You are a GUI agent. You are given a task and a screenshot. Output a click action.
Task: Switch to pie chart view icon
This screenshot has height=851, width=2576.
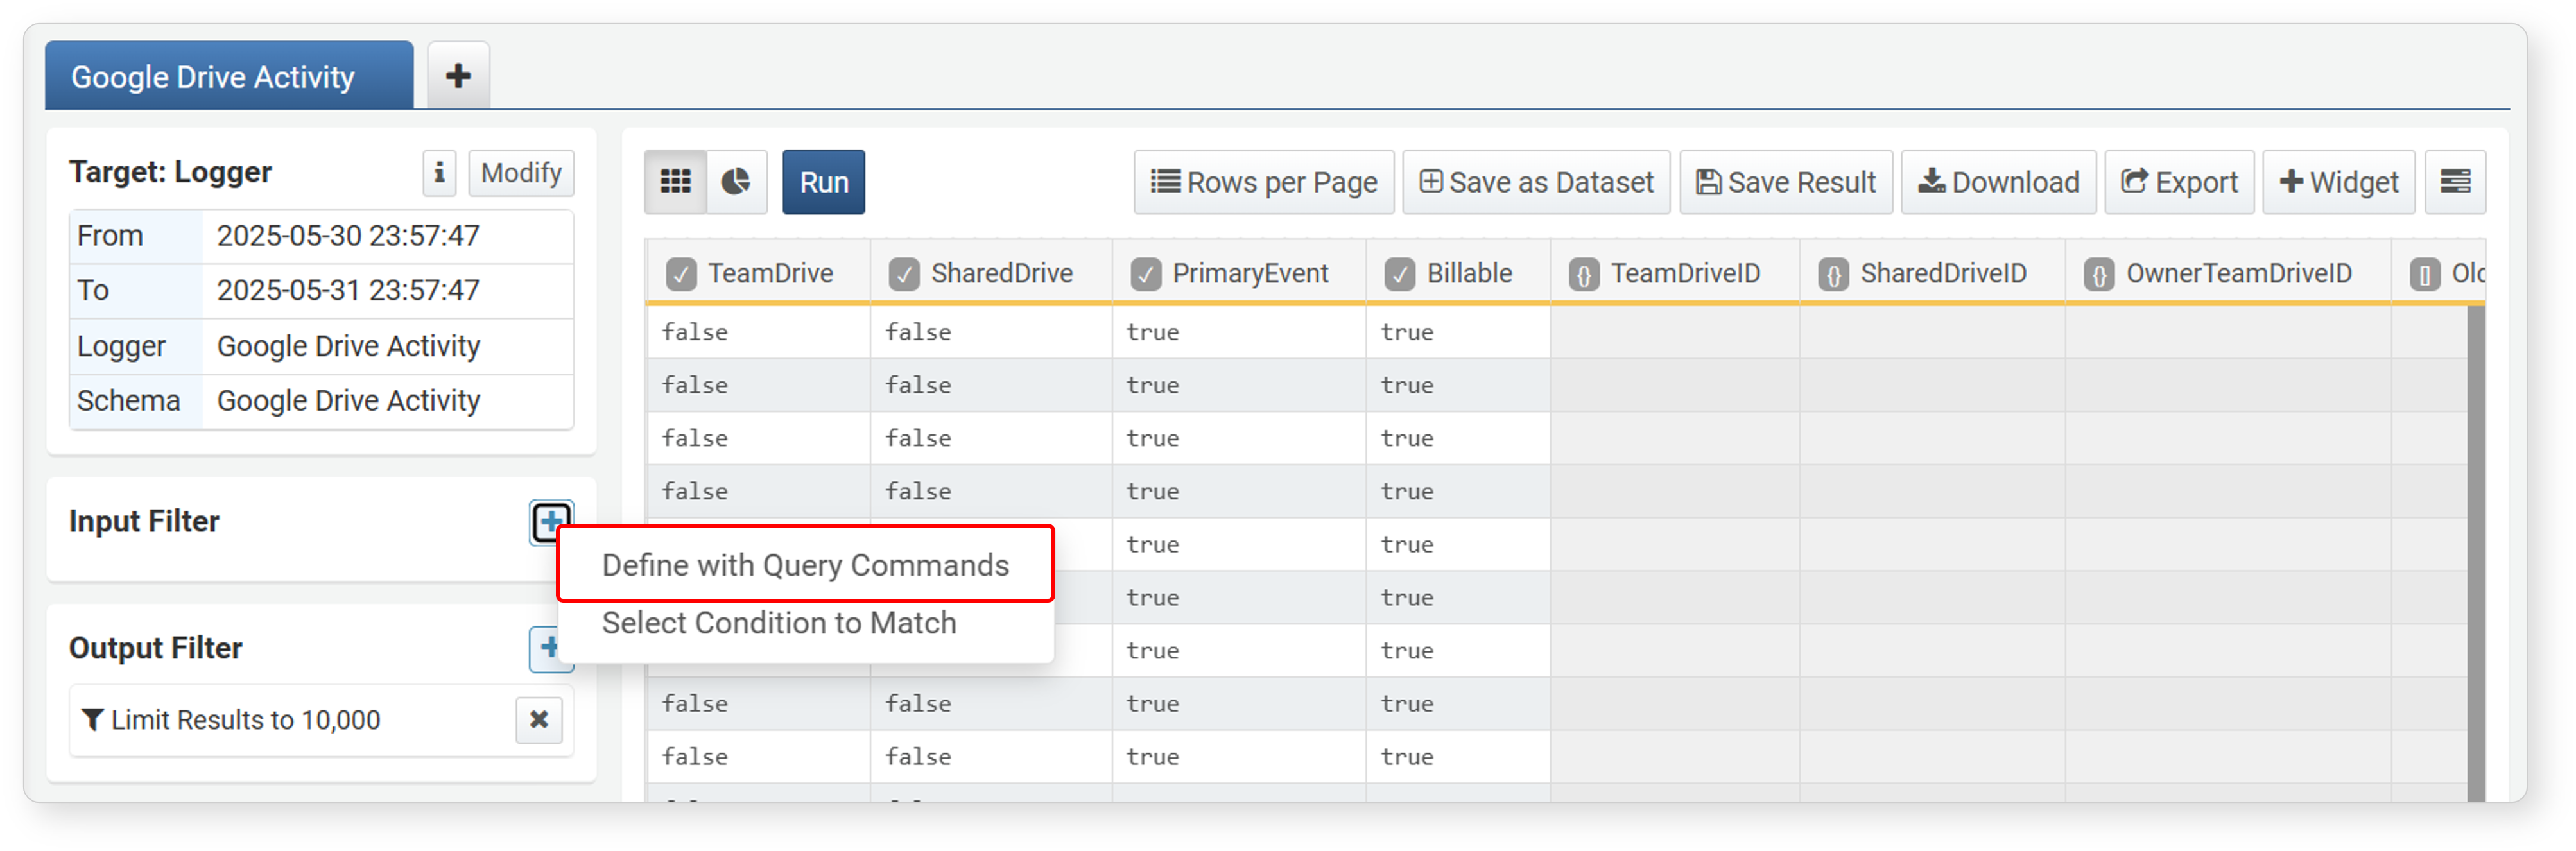click(x=737, y=182)
